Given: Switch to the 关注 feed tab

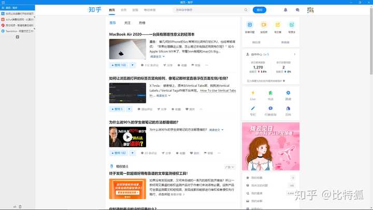Looking at the screenshot, I should click(127, 23).
